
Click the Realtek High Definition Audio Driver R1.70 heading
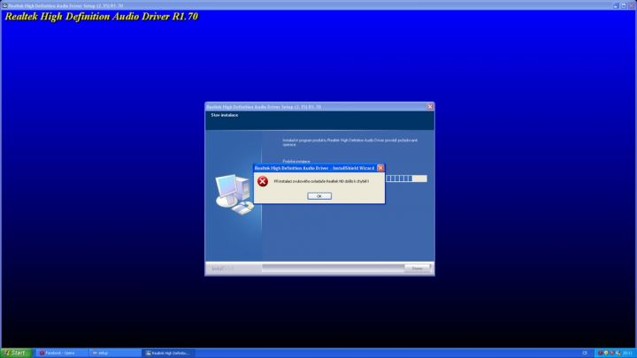[x=101, y=17]
